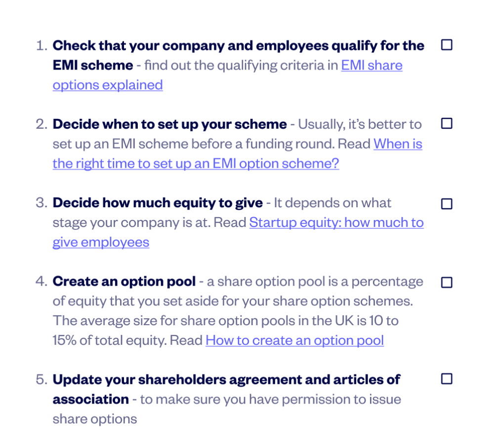Viewport: 494px width, 446px height.
Task: Check the box for 'Decide how much equity to give'
Action: [x=447, y=203]
